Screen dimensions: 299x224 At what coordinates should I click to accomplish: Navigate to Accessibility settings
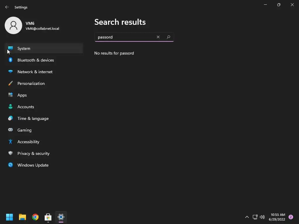click(44, 142)
